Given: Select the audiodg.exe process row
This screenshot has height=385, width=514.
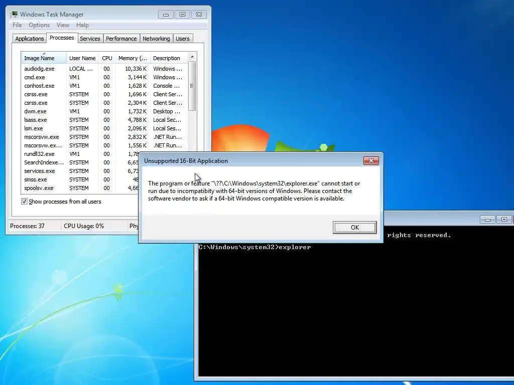Looking at the screenshot, I should (x=104, y=69).
